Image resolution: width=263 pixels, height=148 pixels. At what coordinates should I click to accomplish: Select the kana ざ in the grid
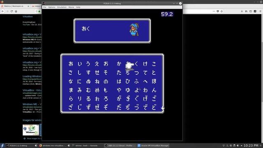click(x=71, y=107)
